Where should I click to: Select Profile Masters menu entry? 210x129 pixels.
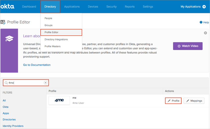click(x=52, y=46)
